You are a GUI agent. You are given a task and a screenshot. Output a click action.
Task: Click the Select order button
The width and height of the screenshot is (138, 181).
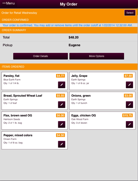[x=130, y=13]
